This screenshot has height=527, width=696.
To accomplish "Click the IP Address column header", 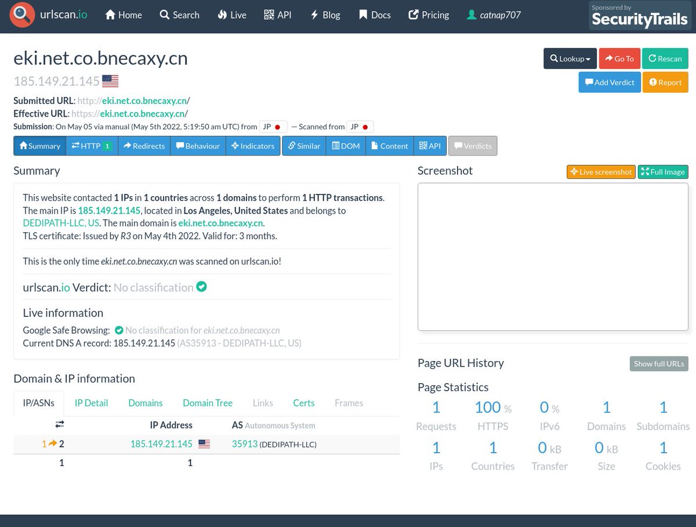I will (x=171, y=425).
